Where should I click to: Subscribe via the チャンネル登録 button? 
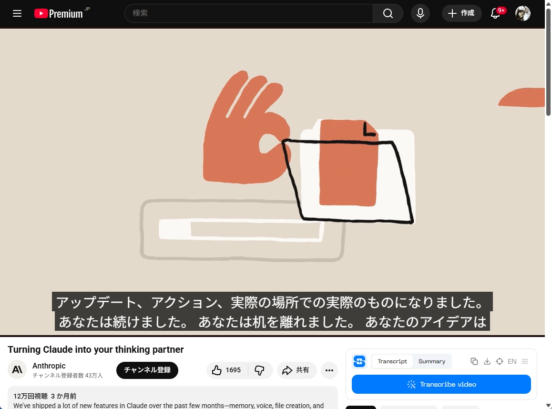(147, 370)
